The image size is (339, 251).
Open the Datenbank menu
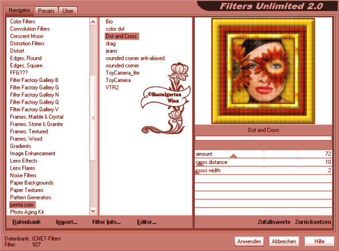click(x=26, y=222)
